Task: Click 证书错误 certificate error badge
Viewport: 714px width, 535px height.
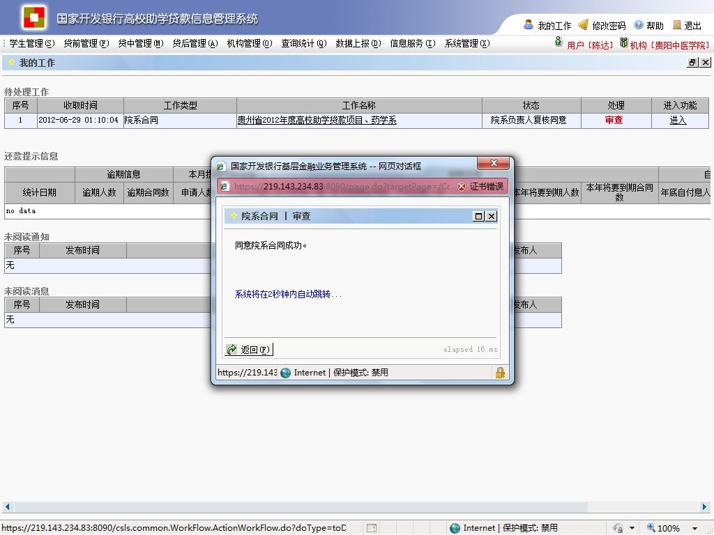Action: (481, 187)
